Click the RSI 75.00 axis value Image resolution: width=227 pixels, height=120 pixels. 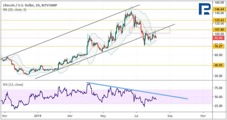click(x=219, y=88)
